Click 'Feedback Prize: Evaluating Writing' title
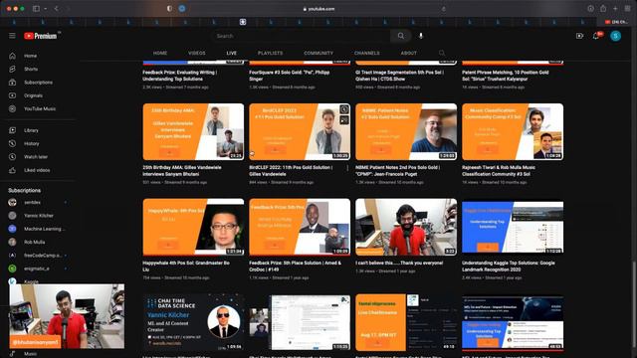The image size is (637, 358). click(x=180, y=76)
